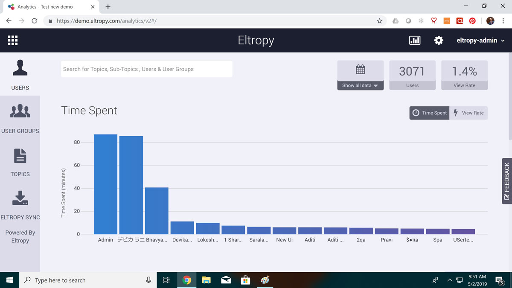Click the 3071 Users stat card
This screenshot has width=512, height=288.
coord(412,75)
